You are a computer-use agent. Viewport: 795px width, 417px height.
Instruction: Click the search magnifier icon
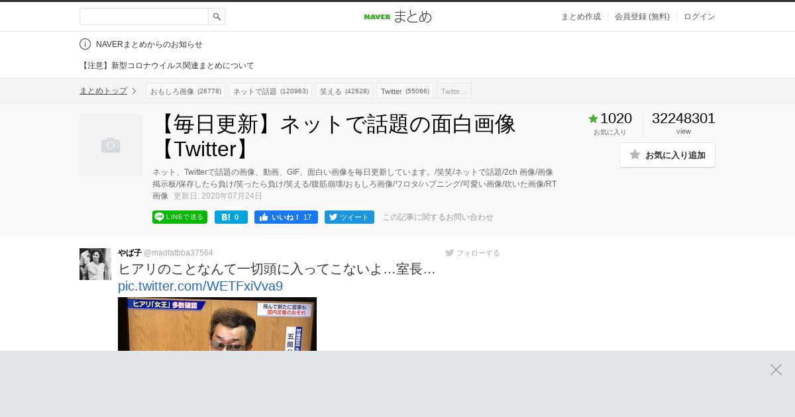pos(217,17)
